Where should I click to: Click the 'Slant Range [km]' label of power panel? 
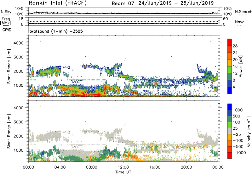pyautogui.click(x=9, y=66)
